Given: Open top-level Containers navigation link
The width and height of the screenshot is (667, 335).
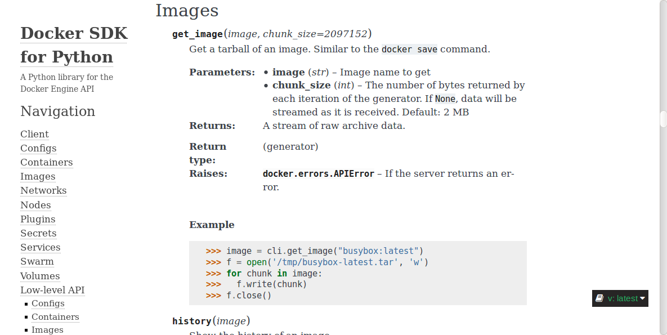Looking at the screenshot, I should pos(46,162).
